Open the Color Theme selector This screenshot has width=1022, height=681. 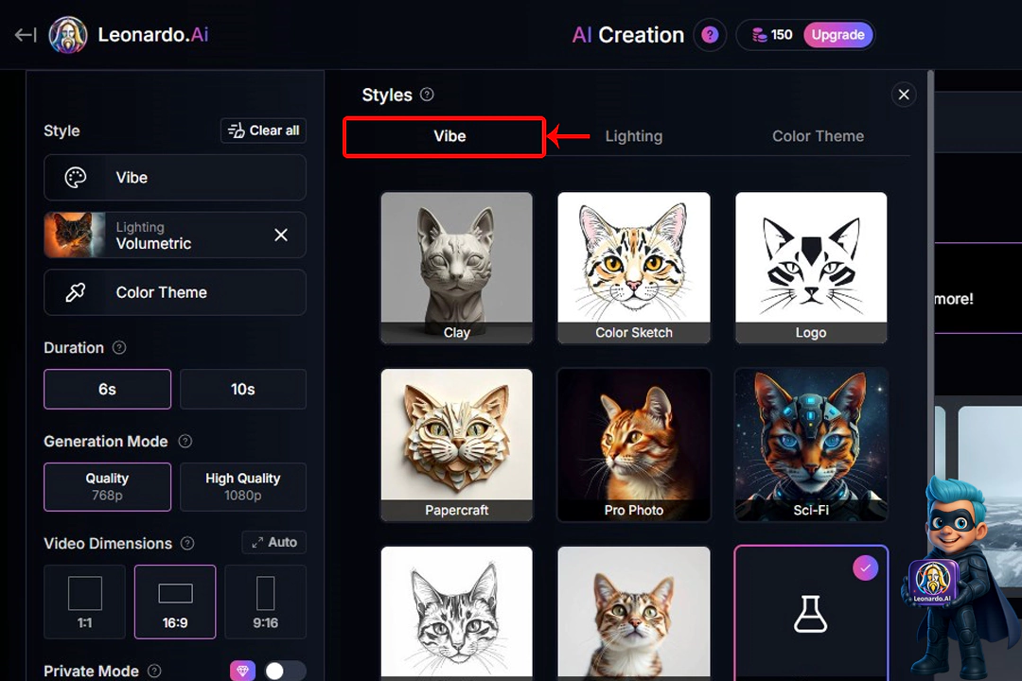point(175,292)
